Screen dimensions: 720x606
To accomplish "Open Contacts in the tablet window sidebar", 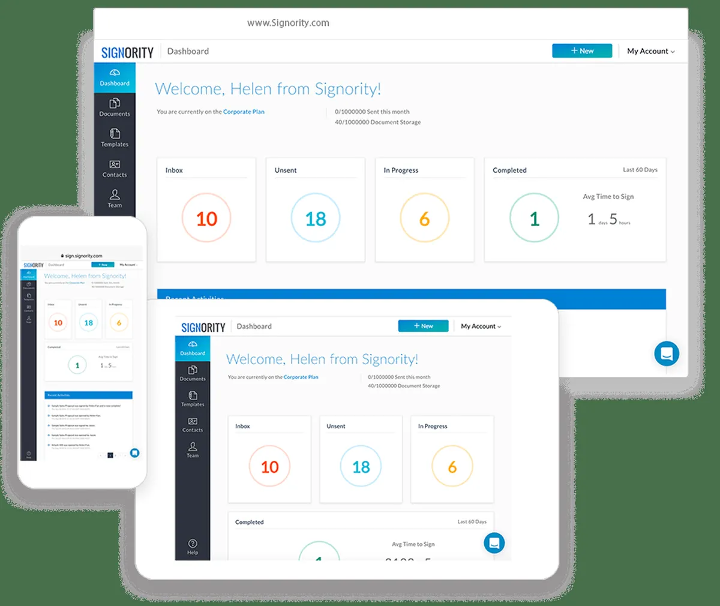I will tap(193, 425).
